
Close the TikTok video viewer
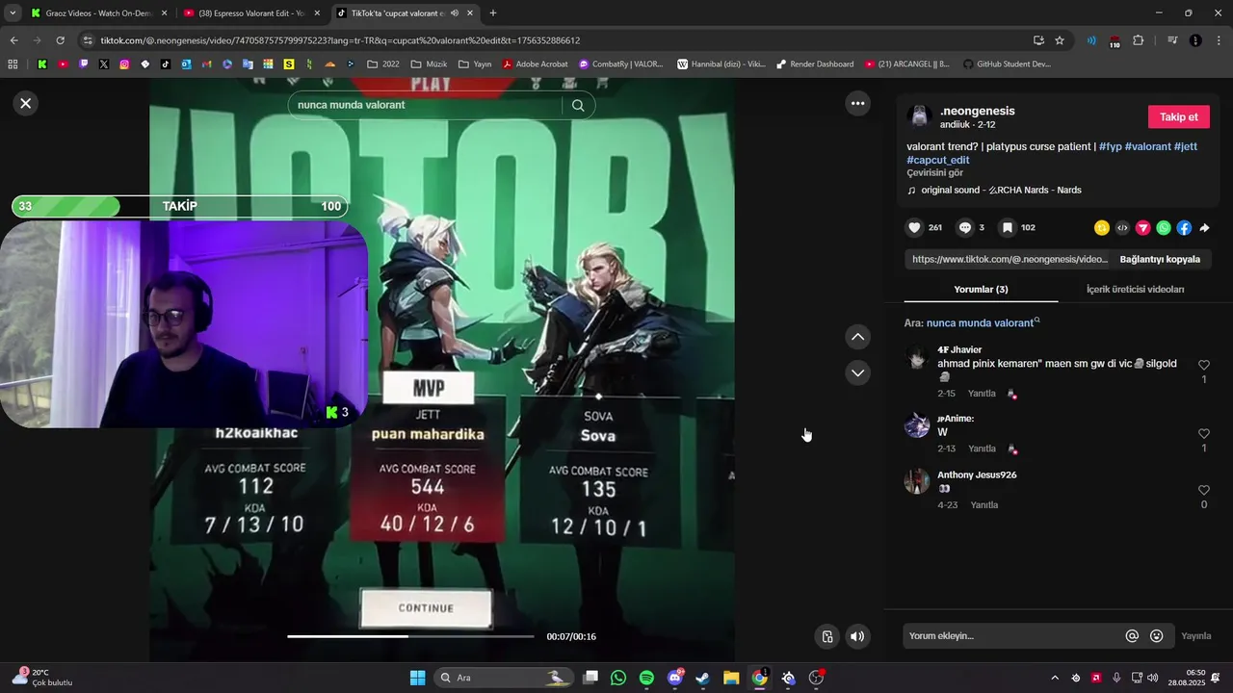(x=26, y=103)
